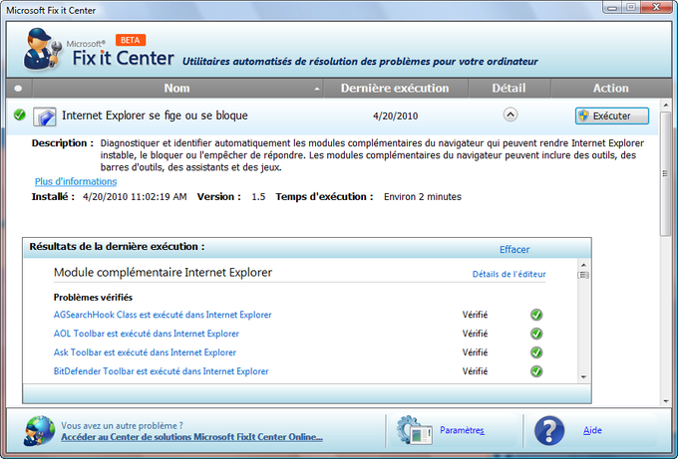The width and height of the screenshot is (678, 459).
Task: Click the Détail column header
Action: 508,88
